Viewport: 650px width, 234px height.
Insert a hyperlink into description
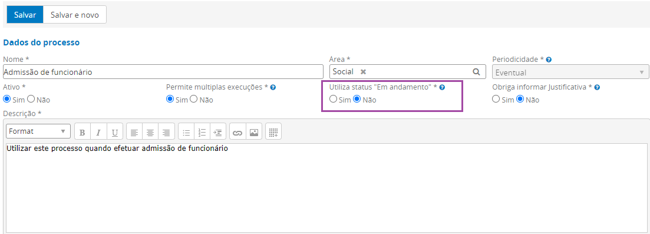click(237, 133)
